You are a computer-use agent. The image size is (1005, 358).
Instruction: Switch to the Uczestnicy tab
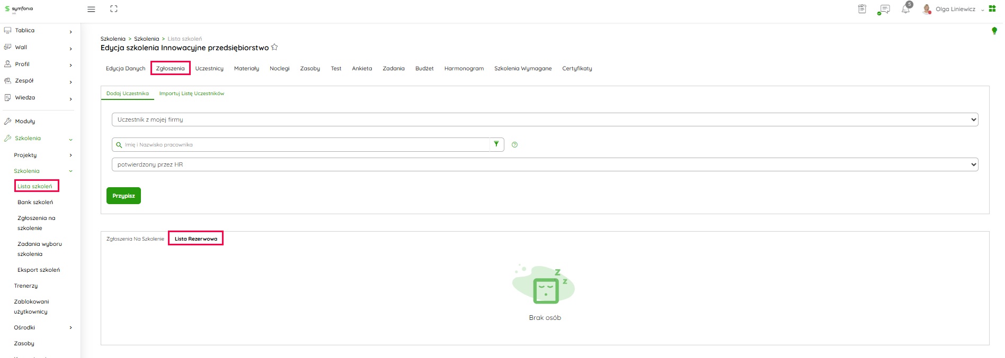(x=209, y=68)
